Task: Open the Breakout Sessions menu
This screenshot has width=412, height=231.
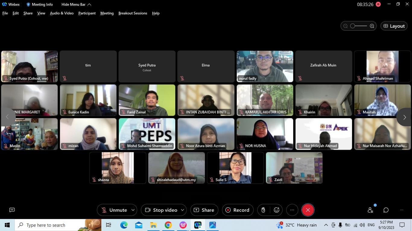Action: [x=133, y=13]
